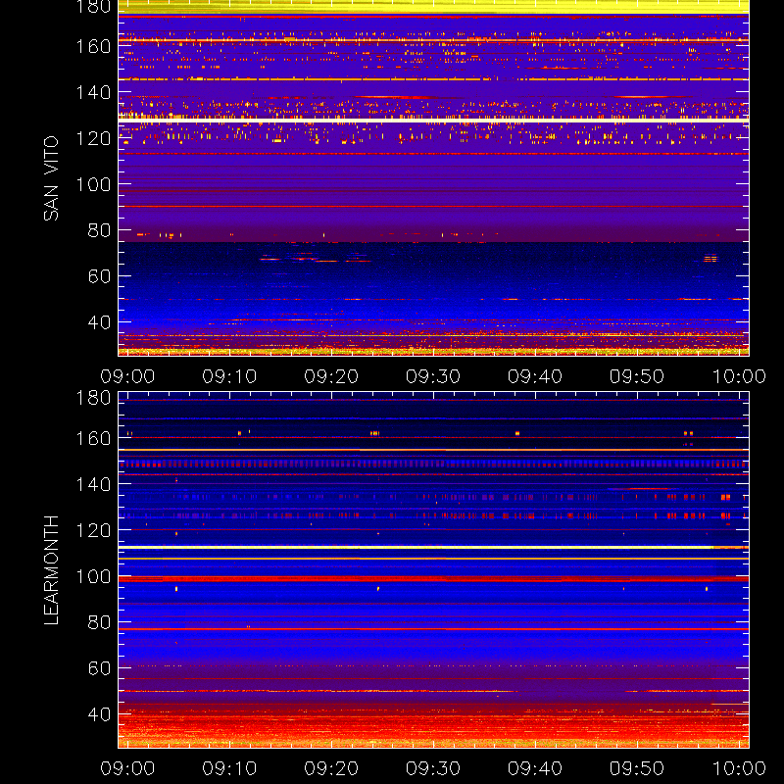The height and width of the screenshot is (784, 784).
Task: Select the 100 frequency label on San Vito axis
Action: [x=93, y=184]
